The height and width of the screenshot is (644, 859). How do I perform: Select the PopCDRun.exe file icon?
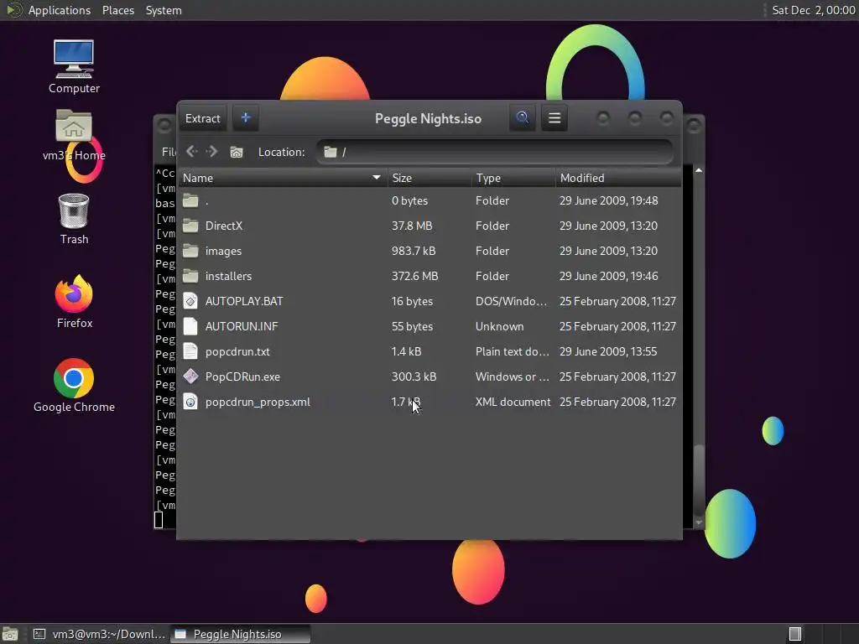(x=190, y=377)
